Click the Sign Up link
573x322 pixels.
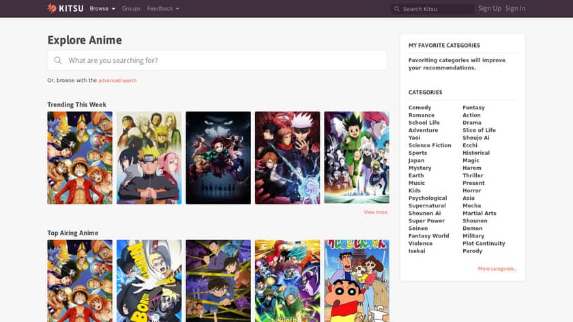click(x=490, y=8)
